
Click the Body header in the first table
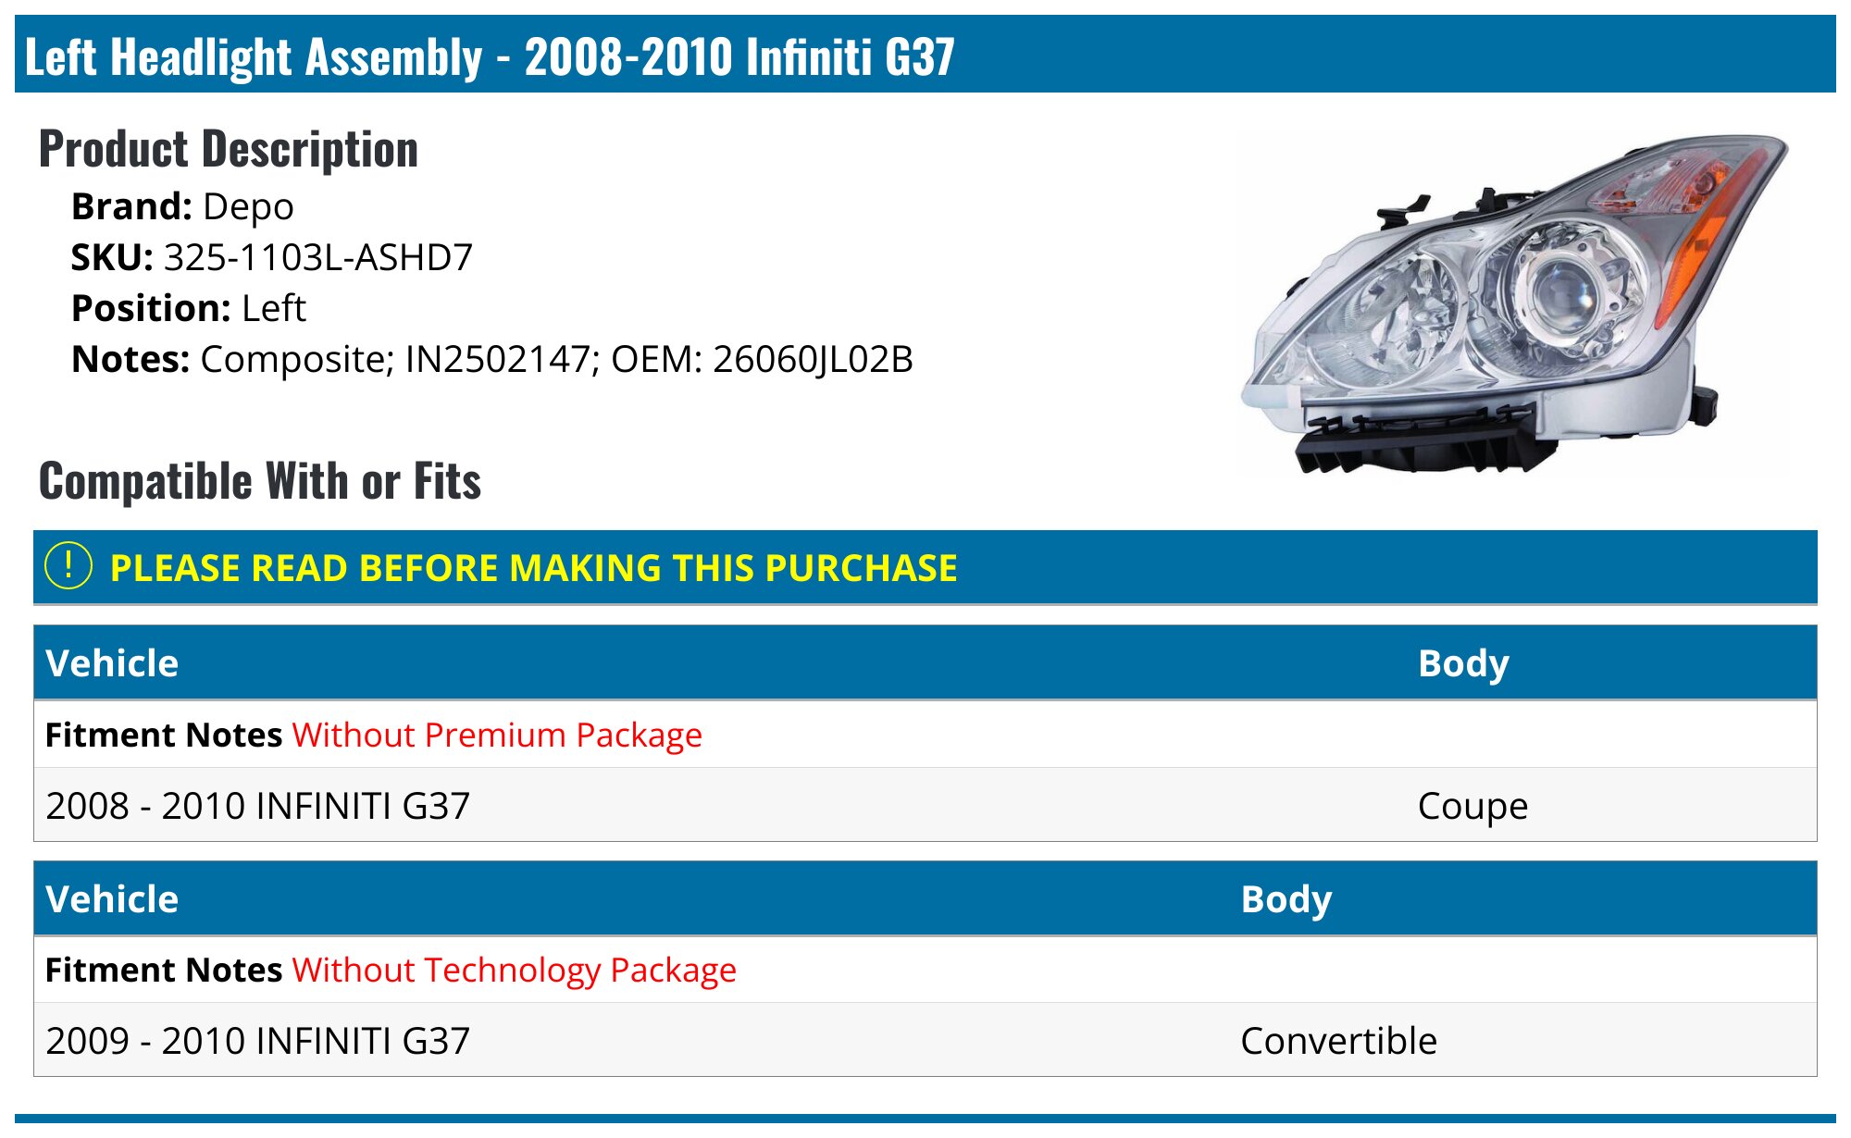point(1464,663)
